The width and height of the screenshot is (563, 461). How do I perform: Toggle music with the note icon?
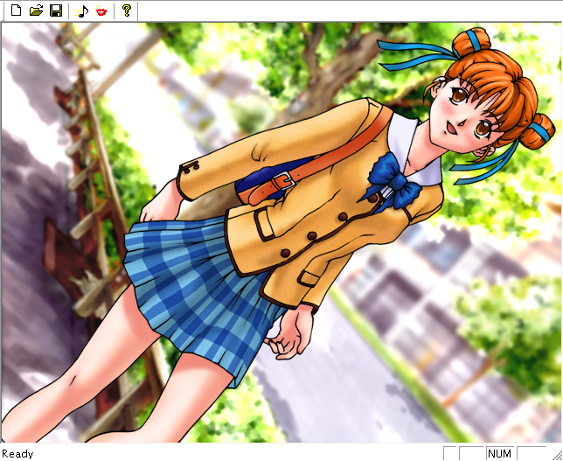[82, 10]
